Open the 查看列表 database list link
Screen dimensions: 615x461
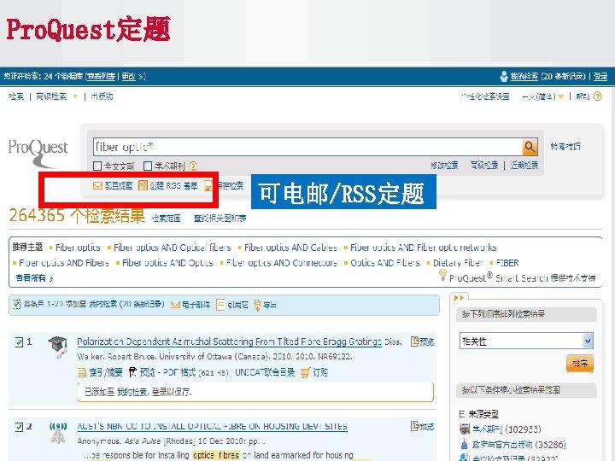101,76
